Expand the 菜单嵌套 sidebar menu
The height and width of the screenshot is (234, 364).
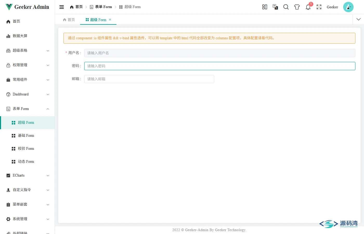click(27, 204)
